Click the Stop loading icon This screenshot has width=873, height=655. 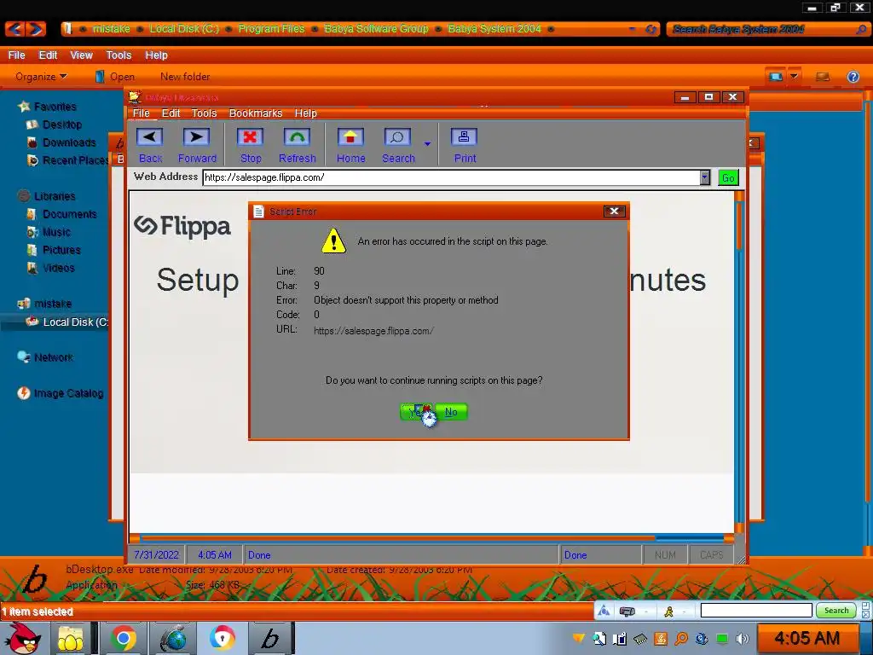click(250, 137)
